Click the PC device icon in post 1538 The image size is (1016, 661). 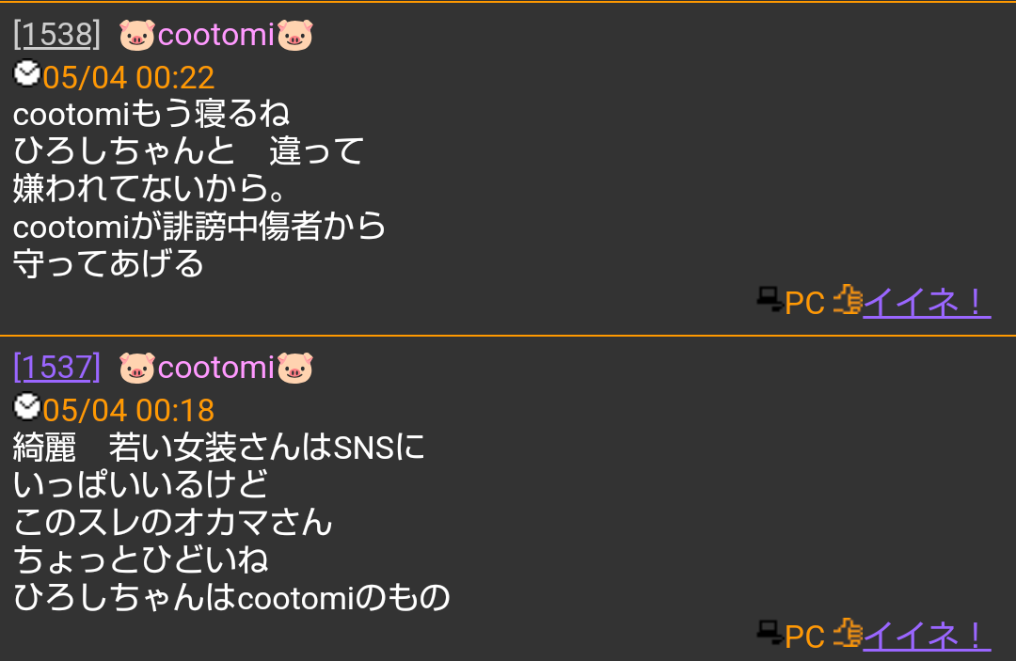pos(770,300)
